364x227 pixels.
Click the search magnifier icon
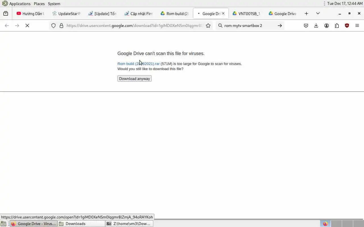click(220, 26)
